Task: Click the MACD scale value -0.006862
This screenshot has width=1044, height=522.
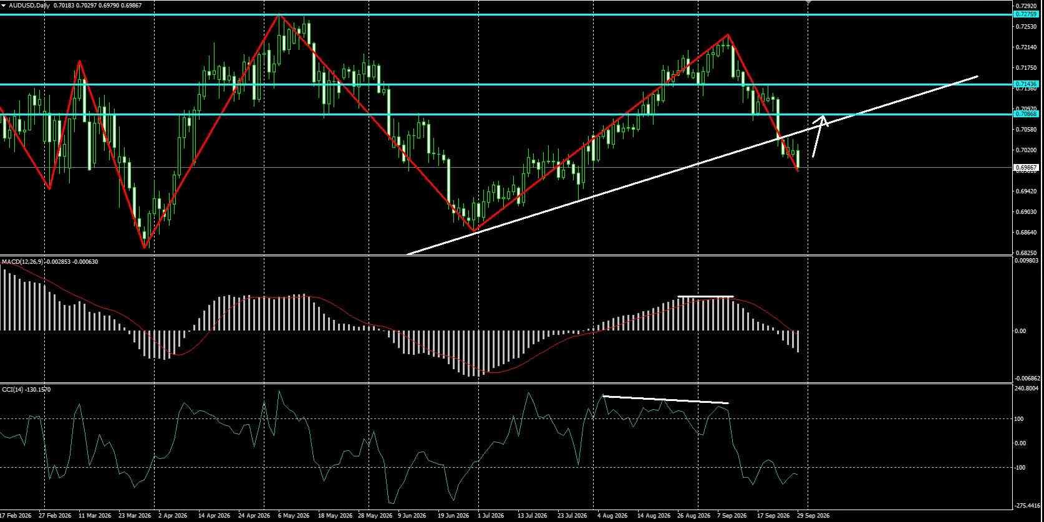Action: (x=1027, y=379)
